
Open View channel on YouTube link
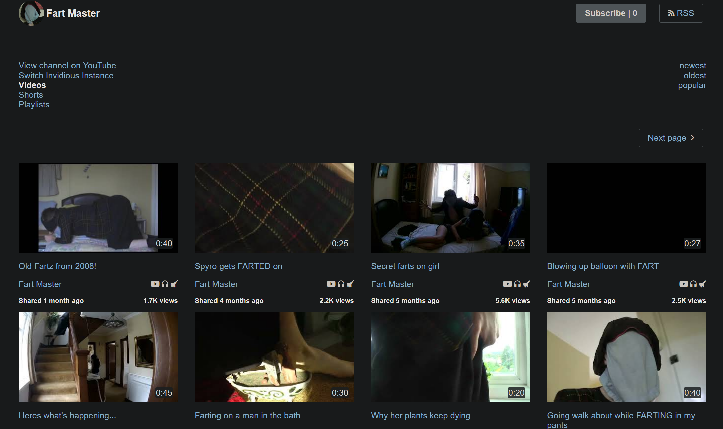pyautogui.click(x=67, y=65)
